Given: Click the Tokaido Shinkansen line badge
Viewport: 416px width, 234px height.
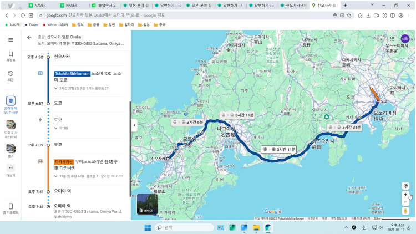Looking at the screenshot, I should tap(72, 74).
